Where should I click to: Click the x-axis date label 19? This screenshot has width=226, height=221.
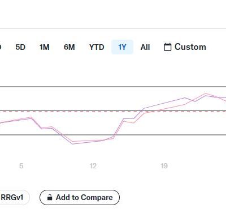(164, 166)
